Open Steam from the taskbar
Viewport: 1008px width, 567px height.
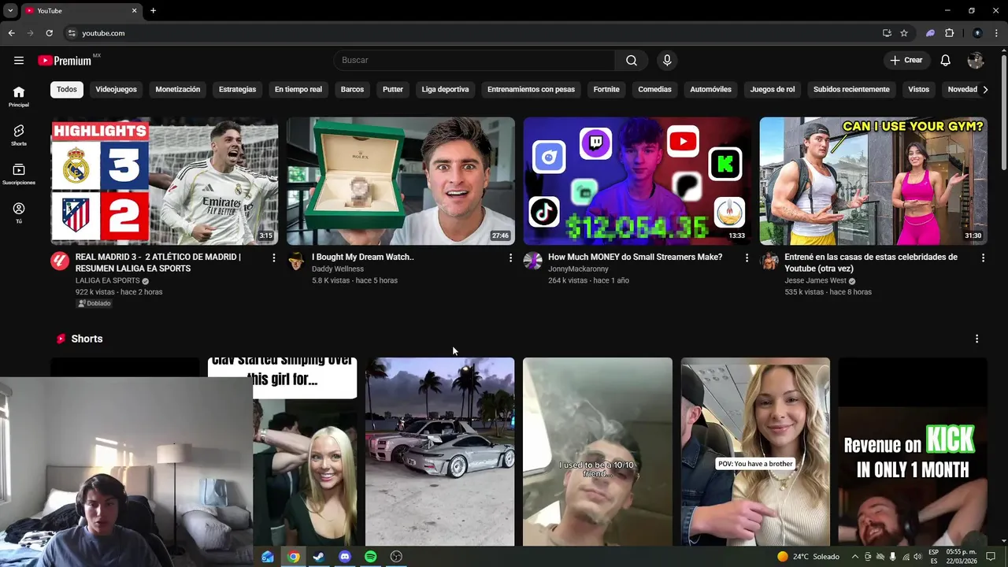click(x=319, y=557)
